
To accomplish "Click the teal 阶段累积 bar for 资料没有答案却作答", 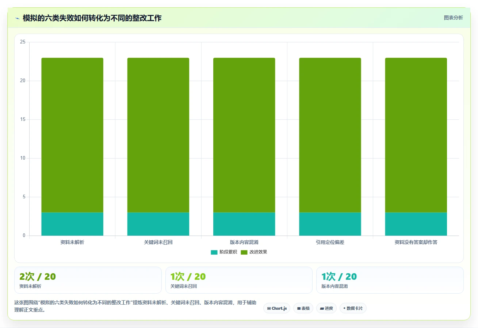I will 416,224.
